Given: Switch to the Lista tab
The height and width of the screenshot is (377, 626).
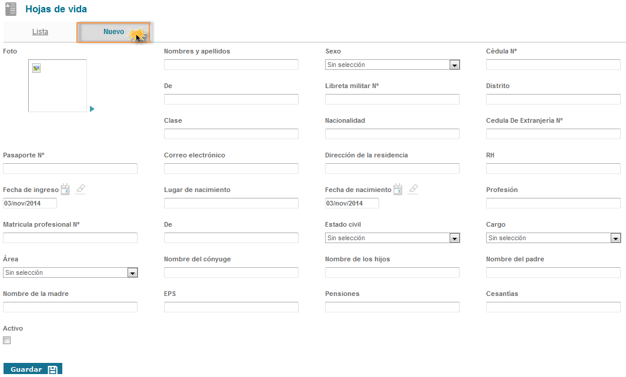Looking at the screenshot, I should pyautogui.click(x=40, y=32).
